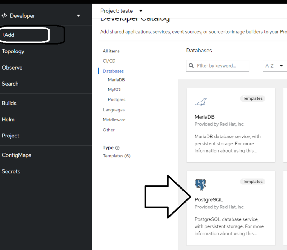Click the MariaDB card description text
This screenshot has width=287, height=250.
[x=228, y=143]
